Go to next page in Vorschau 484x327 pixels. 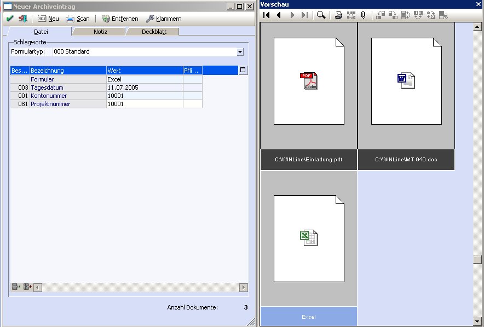click(292, 15)
